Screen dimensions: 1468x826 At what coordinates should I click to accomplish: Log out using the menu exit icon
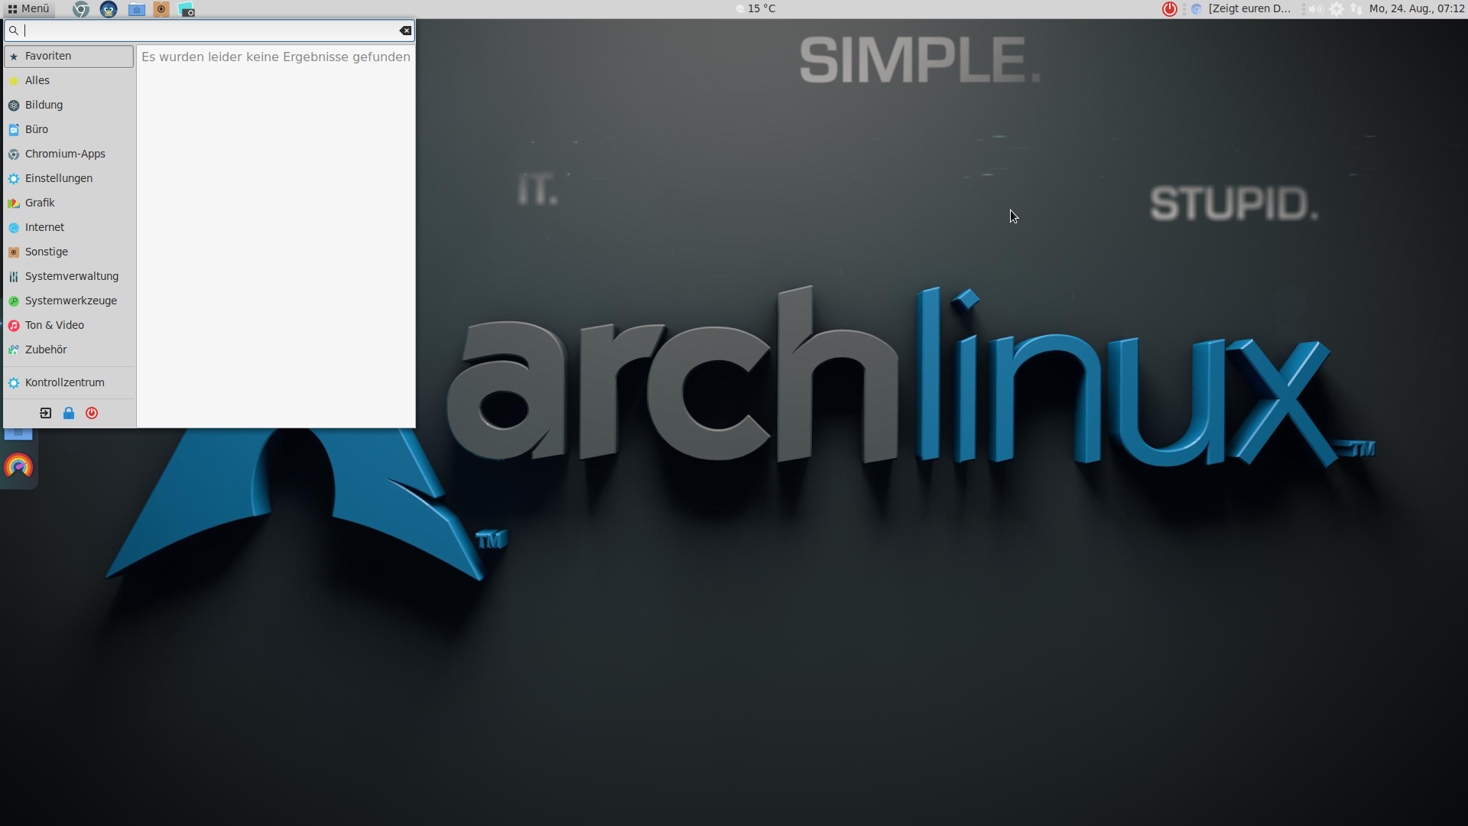click(46, 413)
